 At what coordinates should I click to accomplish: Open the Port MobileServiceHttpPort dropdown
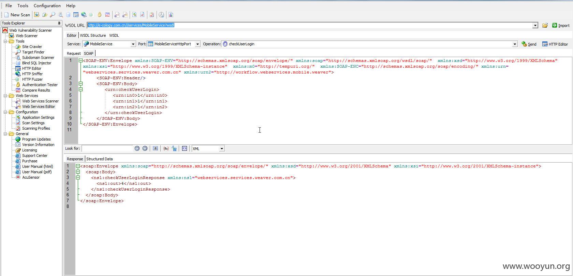point(197,44)
